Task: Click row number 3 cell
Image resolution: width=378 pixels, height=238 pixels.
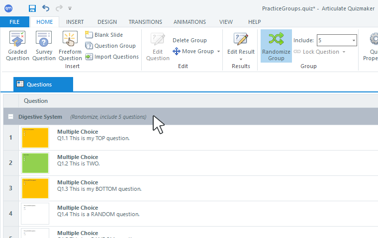Action: click(x=11, y=188)
